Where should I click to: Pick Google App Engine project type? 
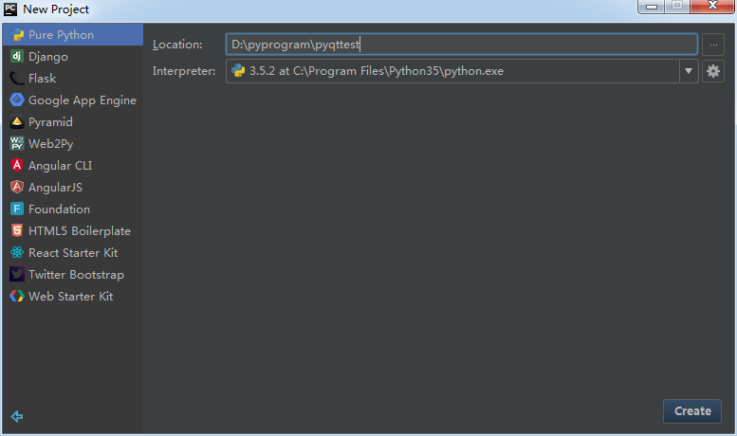tap(73, 100)
